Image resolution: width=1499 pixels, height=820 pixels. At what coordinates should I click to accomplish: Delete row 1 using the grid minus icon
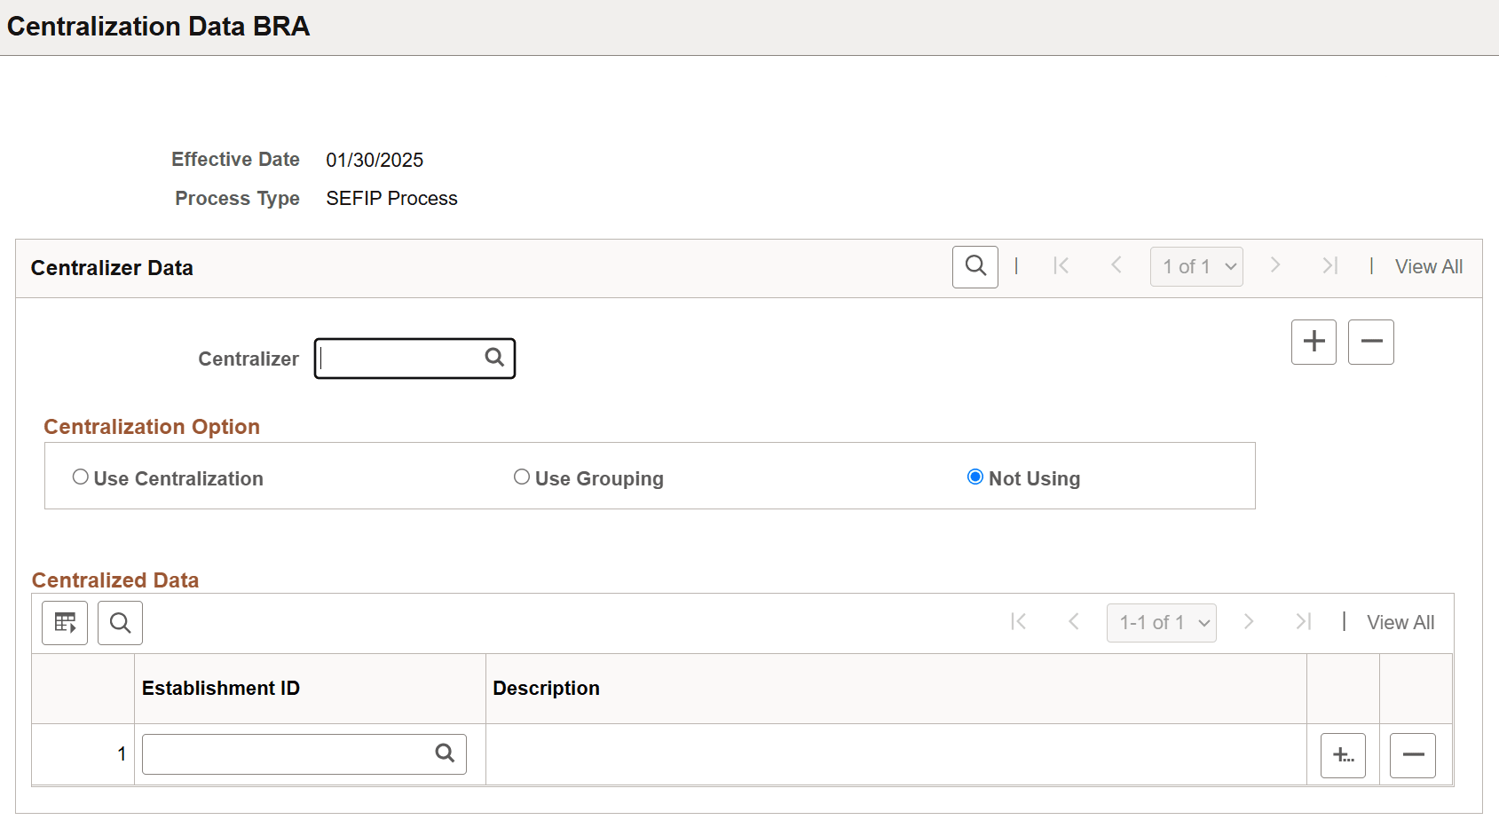(x=1412, y=754)
